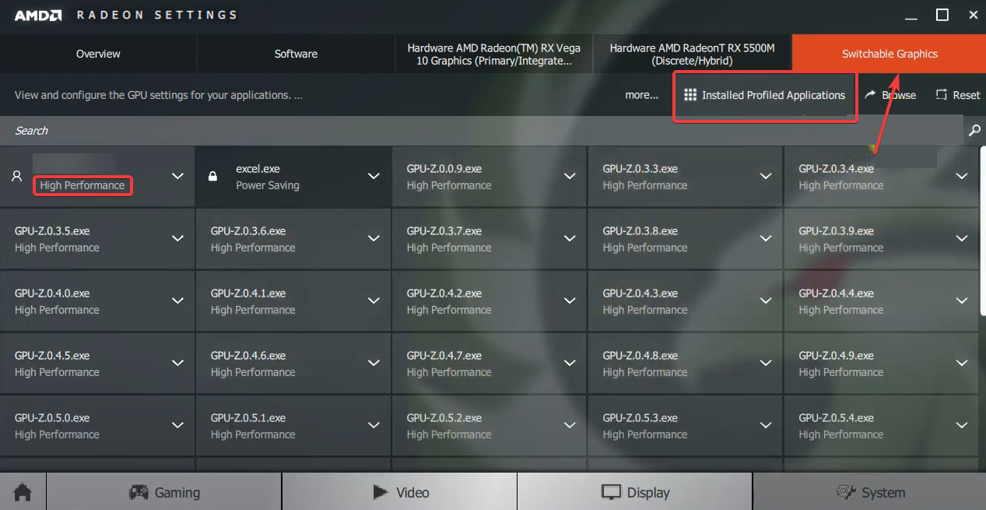
Task: Click High Performance under GPU-Z.0.4.7.exe
Action: tap(449, 372)
